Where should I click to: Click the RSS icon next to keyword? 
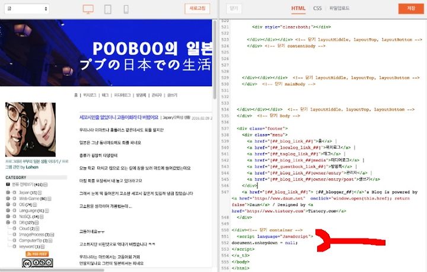pos(43,247)
